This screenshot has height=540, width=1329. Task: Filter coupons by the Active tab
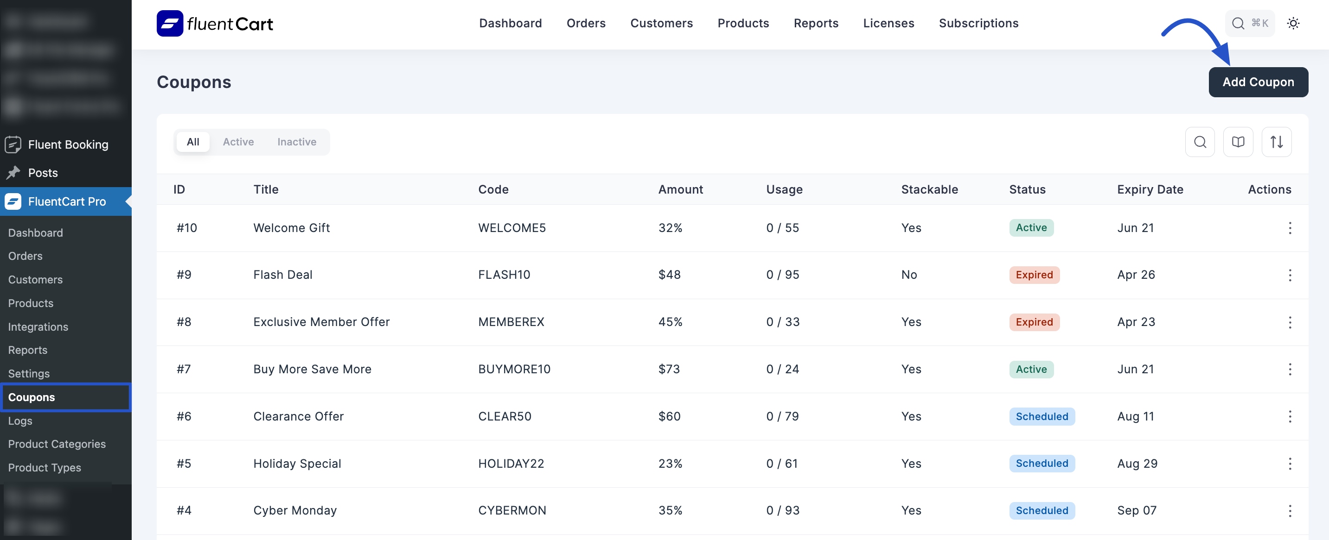pyautogui.click(x=238, y=142)
